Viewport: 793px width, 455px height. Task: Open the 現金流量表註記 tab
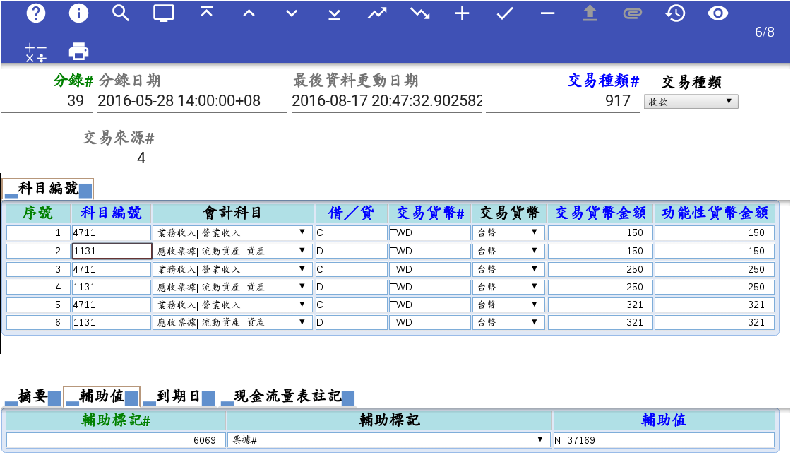287,397
